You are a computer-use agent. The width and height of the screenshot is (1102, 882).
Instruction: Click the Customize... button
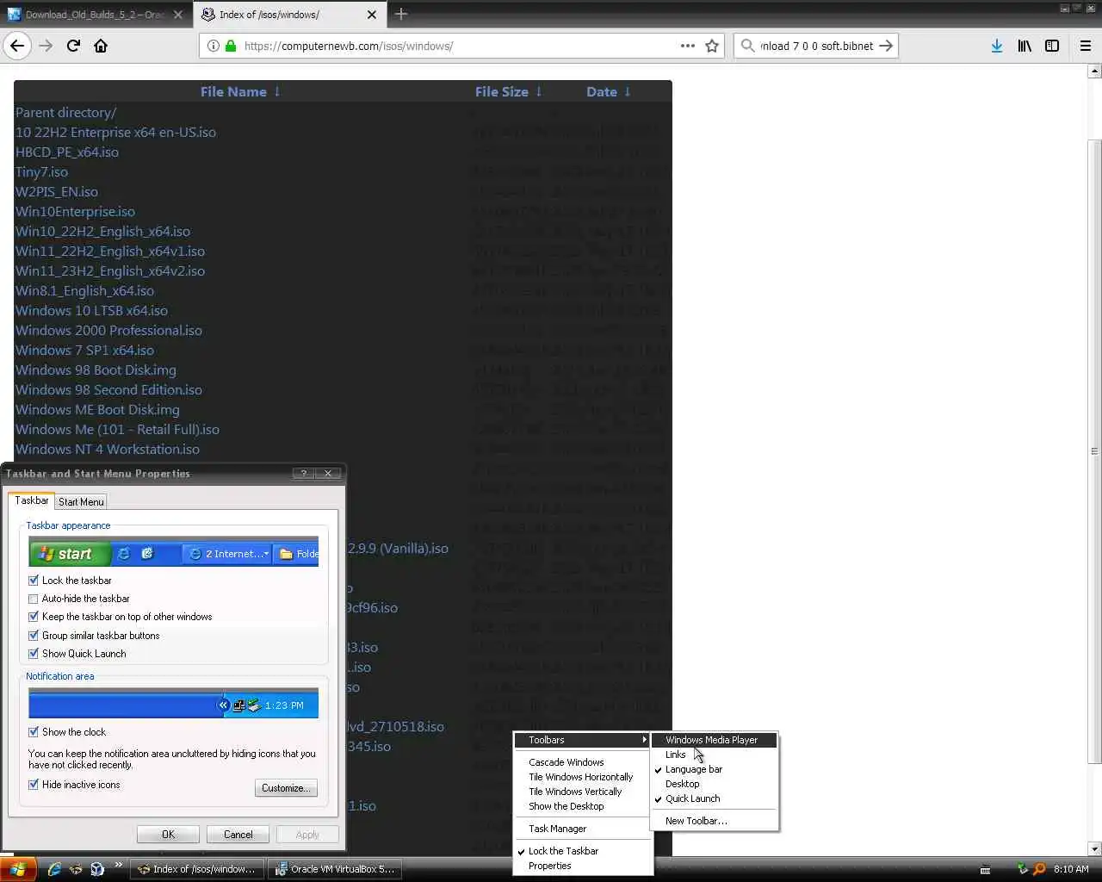coord(286,788)
